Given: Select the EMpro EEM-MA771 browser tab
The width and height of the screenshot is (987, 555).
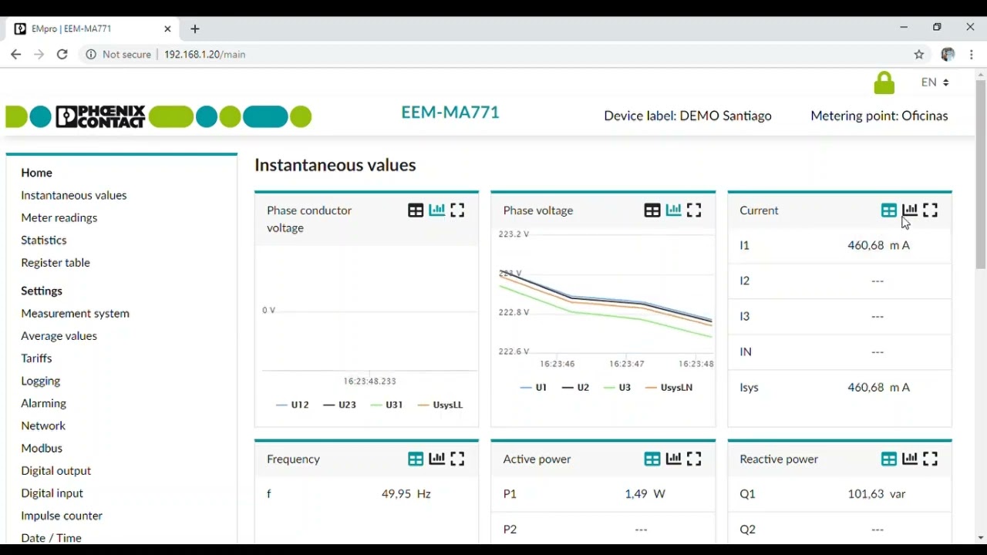Looking at the screenshot, I should [x=93, y=29].
